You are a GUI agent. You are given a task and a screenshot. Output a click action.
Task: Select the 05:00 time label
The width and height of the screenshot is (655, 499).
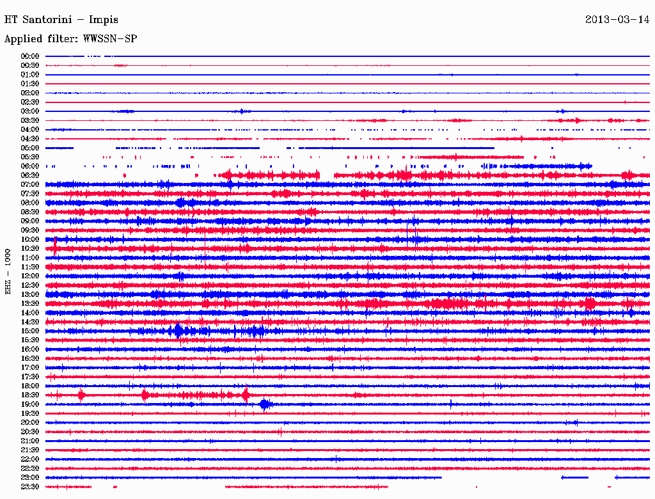(30, 148)
